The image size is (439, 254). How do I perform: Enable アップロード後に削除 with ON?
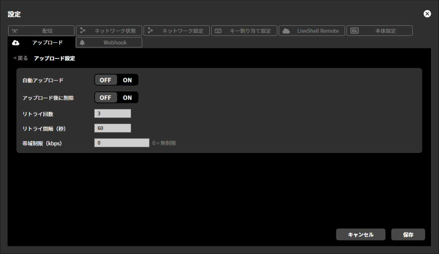pos(127,98)
